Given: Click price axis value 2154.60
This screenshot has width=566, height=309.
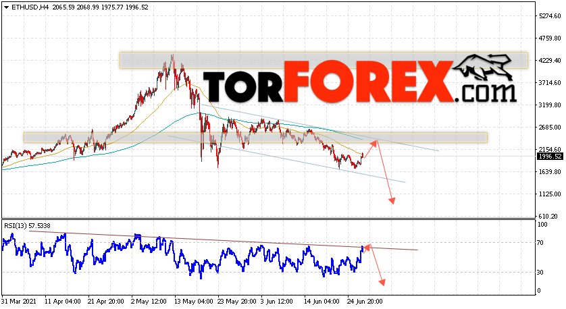Looking at the screenshot, I should tap(550, 149).
